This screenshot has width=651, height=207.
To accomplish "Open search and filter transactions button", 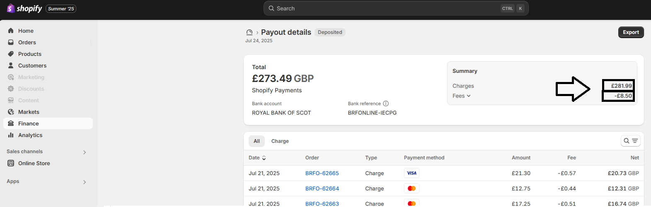I will 630,141.
